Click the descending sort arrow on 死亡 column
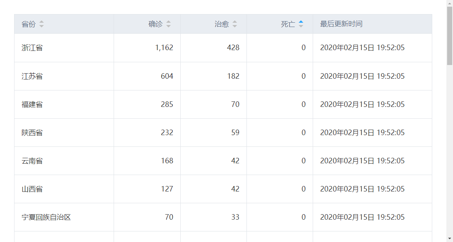Image resolution: width=453 pixels, height=242 pixels. [301, 26]
